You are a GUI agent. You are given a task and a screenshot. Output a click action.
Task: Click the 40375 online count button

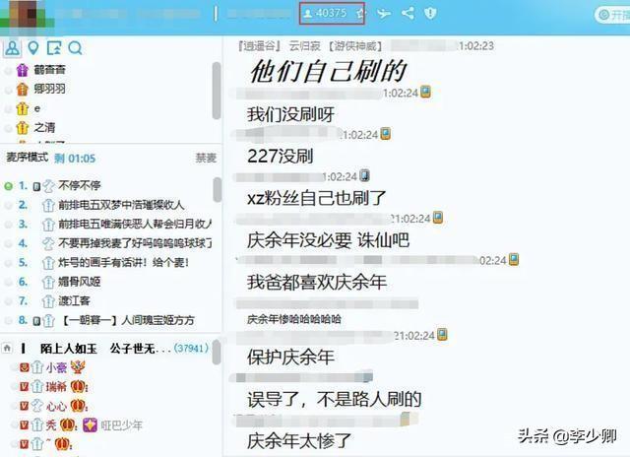click(x=325, y=13)
